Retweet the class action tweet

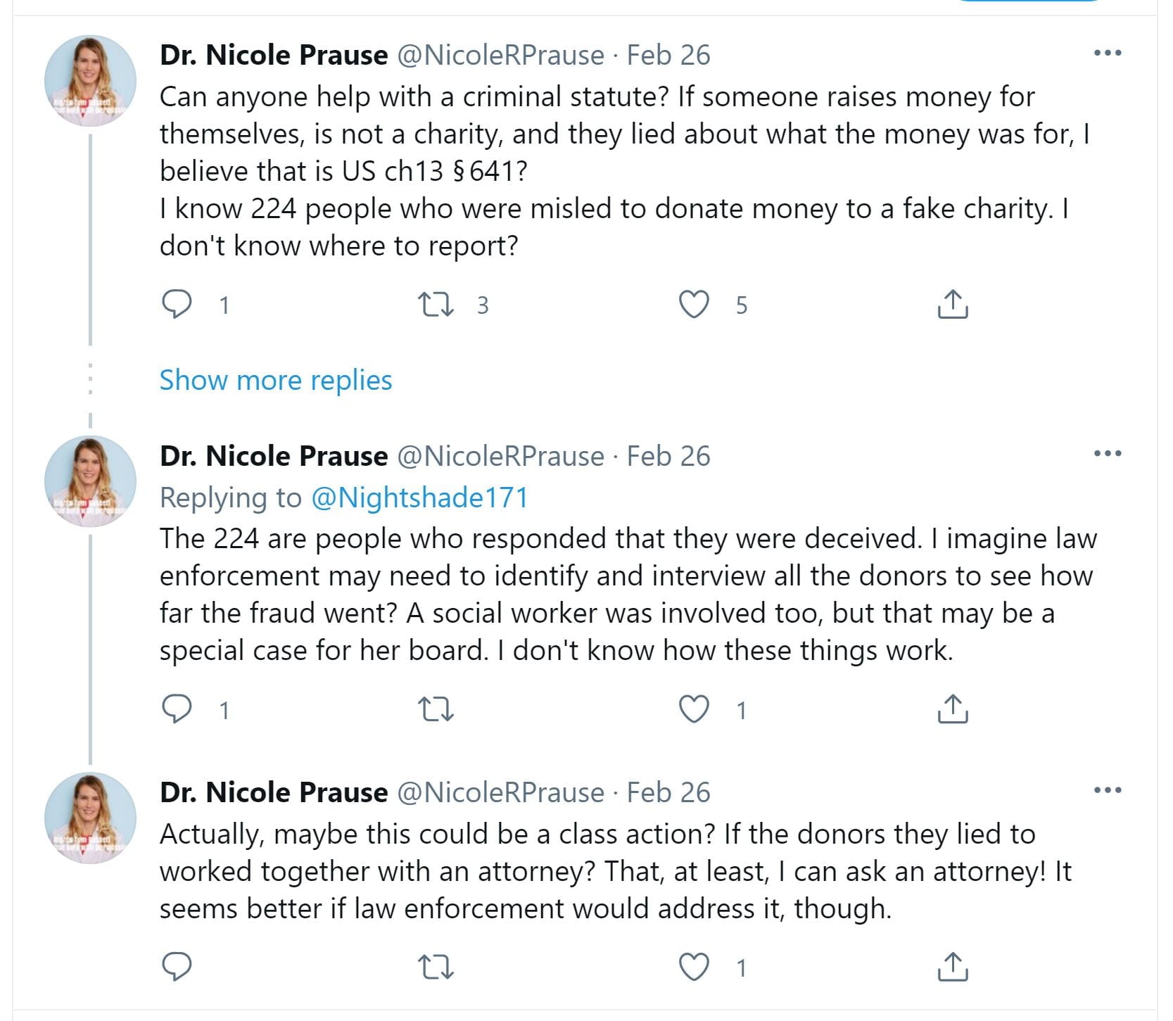436,967
